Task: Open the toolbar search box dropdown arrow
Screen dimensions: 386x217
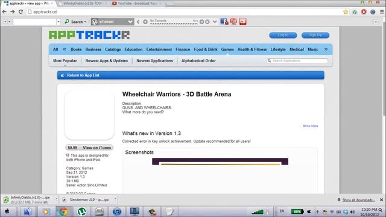Action: 59,22
